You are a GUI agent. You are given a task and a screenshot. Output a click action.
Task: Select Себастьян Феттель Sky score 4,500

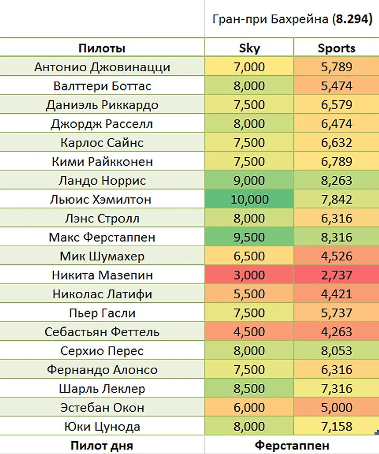coord(249,331)
